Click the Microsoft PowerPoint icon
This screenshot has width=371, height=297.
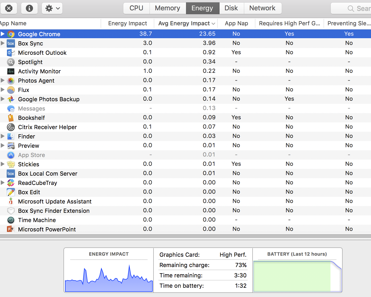point(11,229)
